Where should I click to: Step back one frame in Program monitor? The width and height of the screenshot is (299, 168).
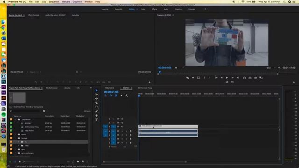221,78
